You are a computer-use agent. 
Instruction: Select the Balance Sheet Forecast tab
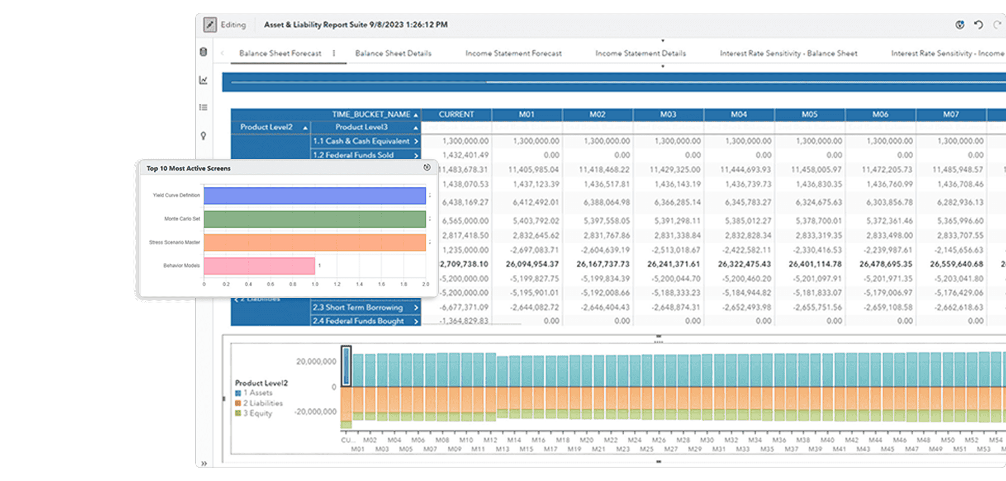click(x=281, y=53)
